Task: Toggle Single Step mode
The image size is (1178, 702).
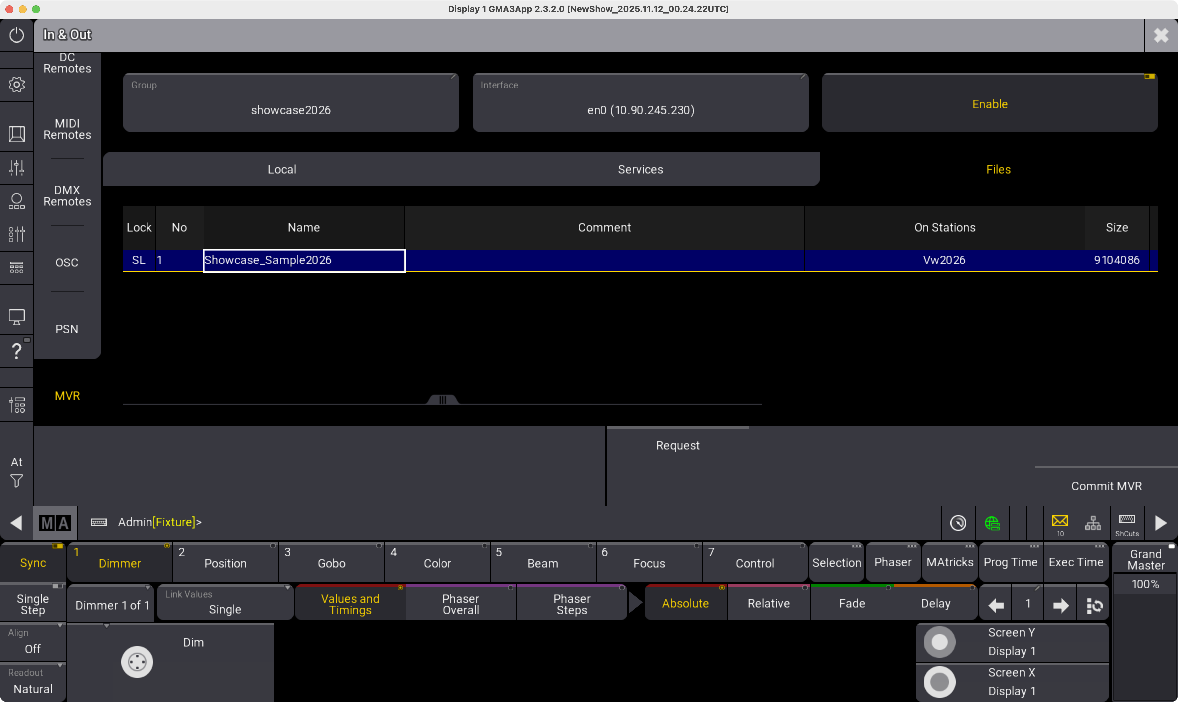Action: tap(33, 604)
